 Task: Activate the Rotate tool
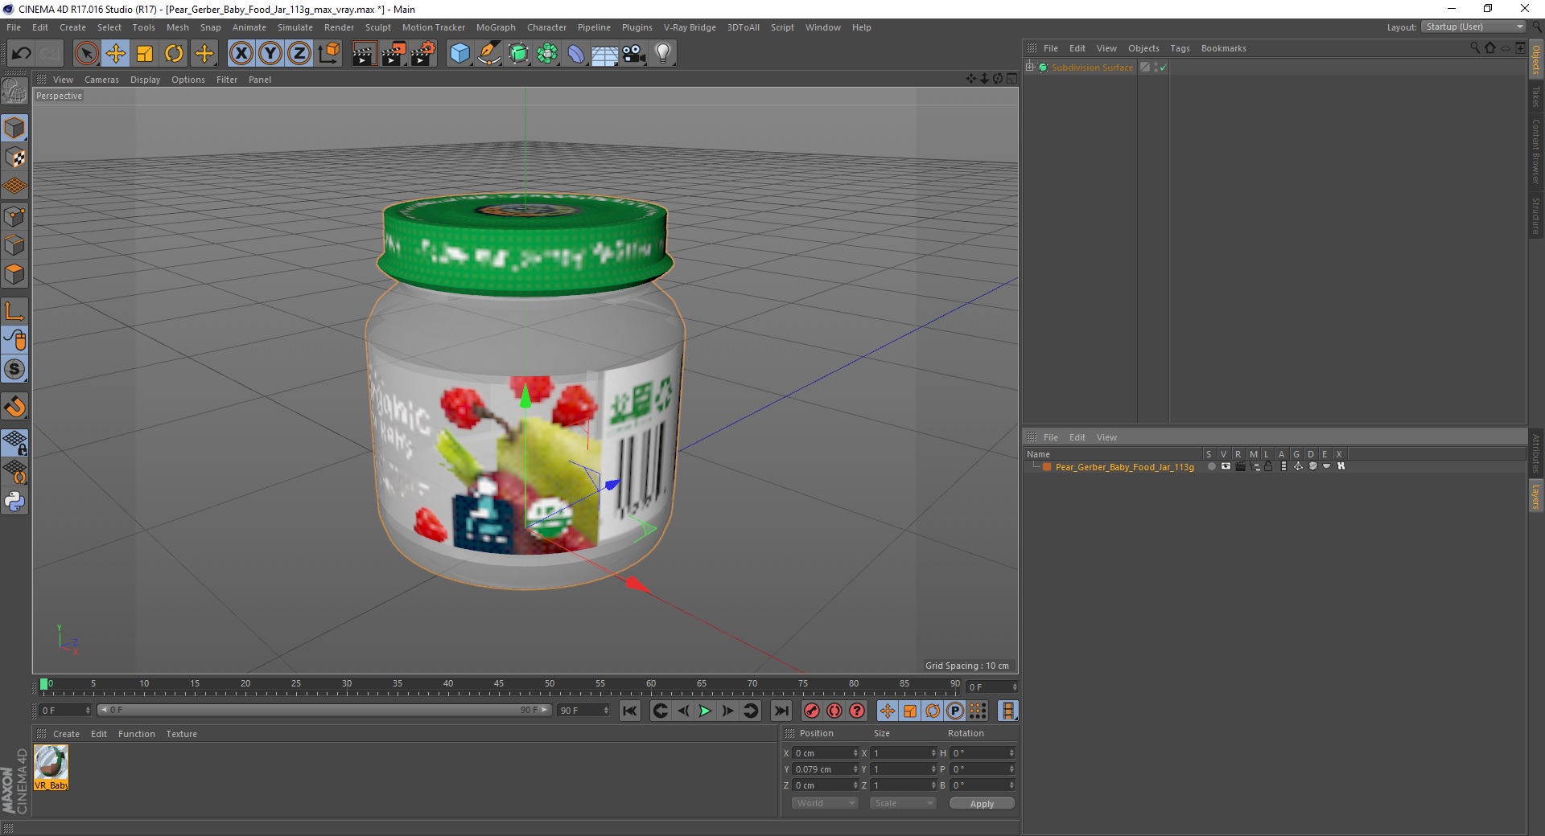[174, 54]
